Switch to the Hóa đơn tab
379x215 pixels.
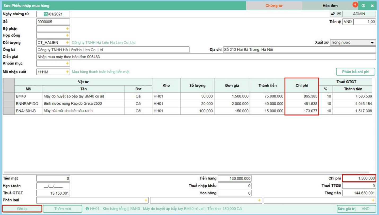330,6
